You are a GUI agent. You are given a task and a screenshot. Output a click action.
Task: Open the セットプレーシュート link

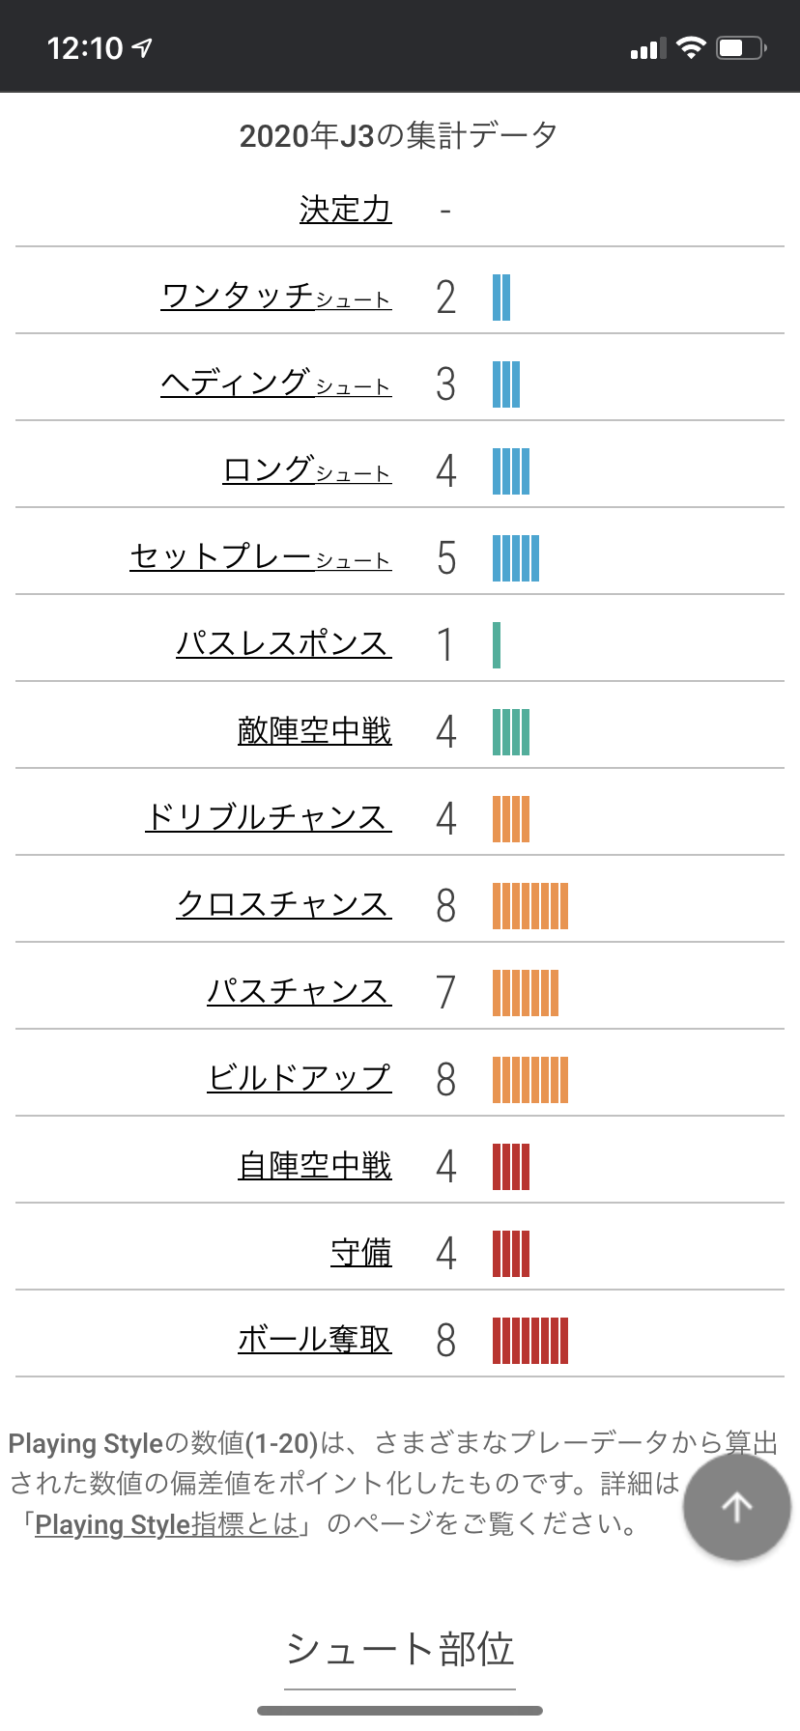[x=260, y=556]
